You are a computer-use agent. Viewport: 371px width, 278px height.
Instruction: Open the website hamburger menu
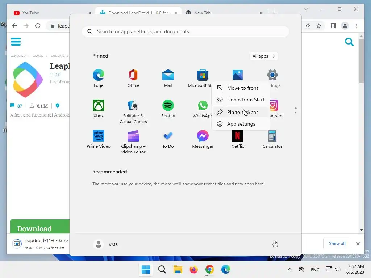(x=16, y=42)
